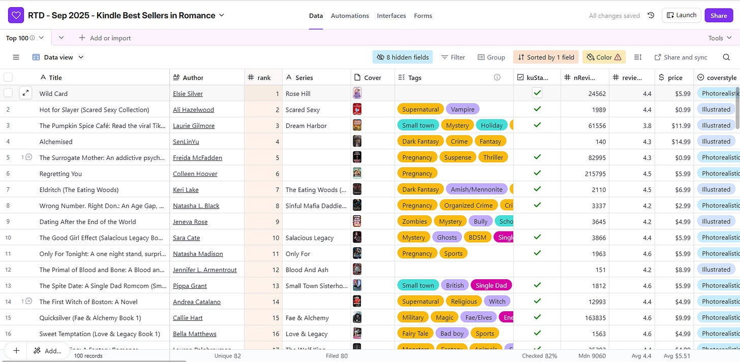Open Dating After the End of the World cover
The height and width of the screenshot is (362, 740).
pyautogui.click(x=357, y=221)
